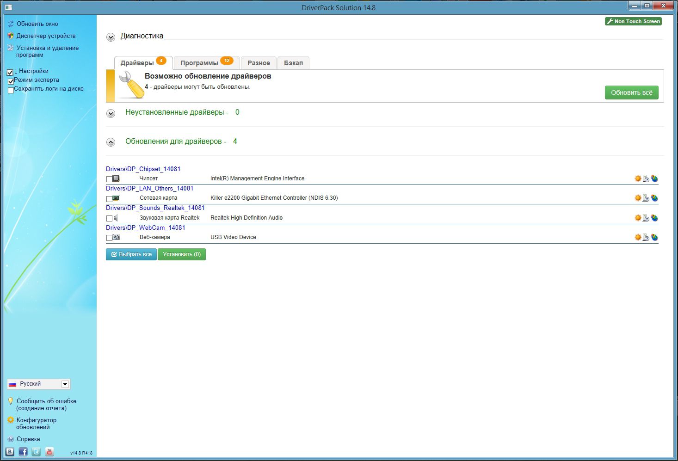
Task: Click the Справка link text
Action: click(28, 439)
